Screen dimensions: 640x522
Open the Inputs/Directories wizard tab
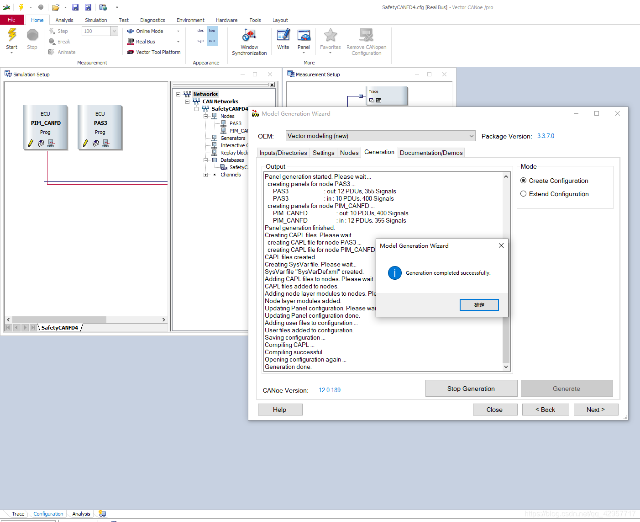[283, 153]
